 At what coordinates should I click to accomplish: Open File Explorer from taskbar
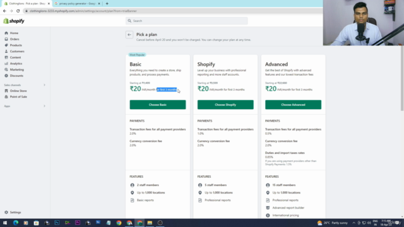point(150,223)
